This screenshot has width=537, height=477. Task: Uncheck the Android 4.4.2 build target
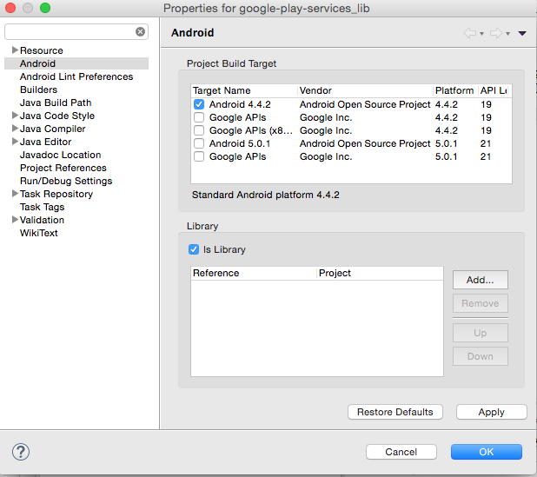coord(199,104)
